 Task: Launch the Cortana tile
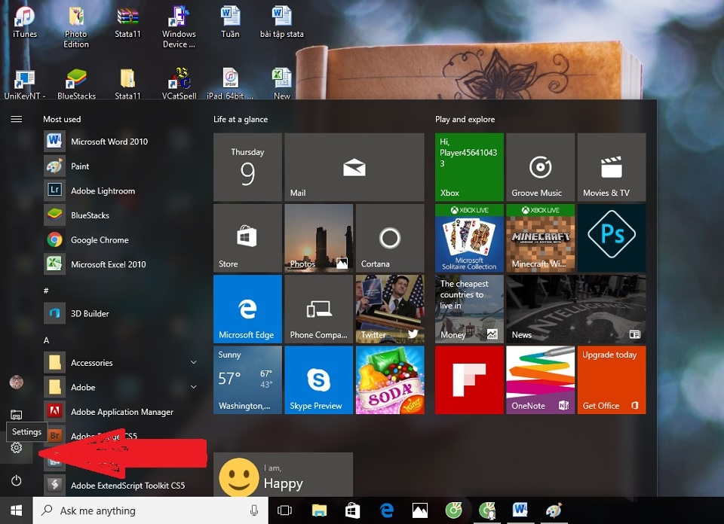coord(389,238)
